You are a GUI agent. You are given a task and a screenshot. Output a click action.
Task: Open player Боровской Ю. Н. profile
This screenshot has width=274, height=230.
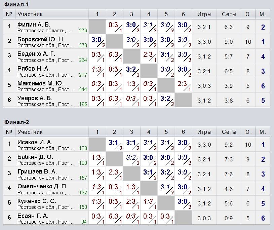coord(41,39)
